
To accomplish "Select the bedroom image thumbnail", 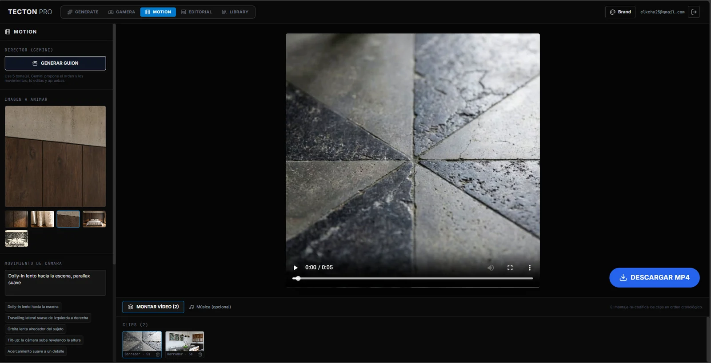I will (94, 219).
